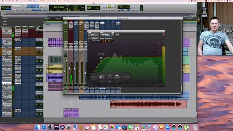The height and width of the screenshot is (131, 233).
Task: Open the Setup menu
Action: coord(54,1)
